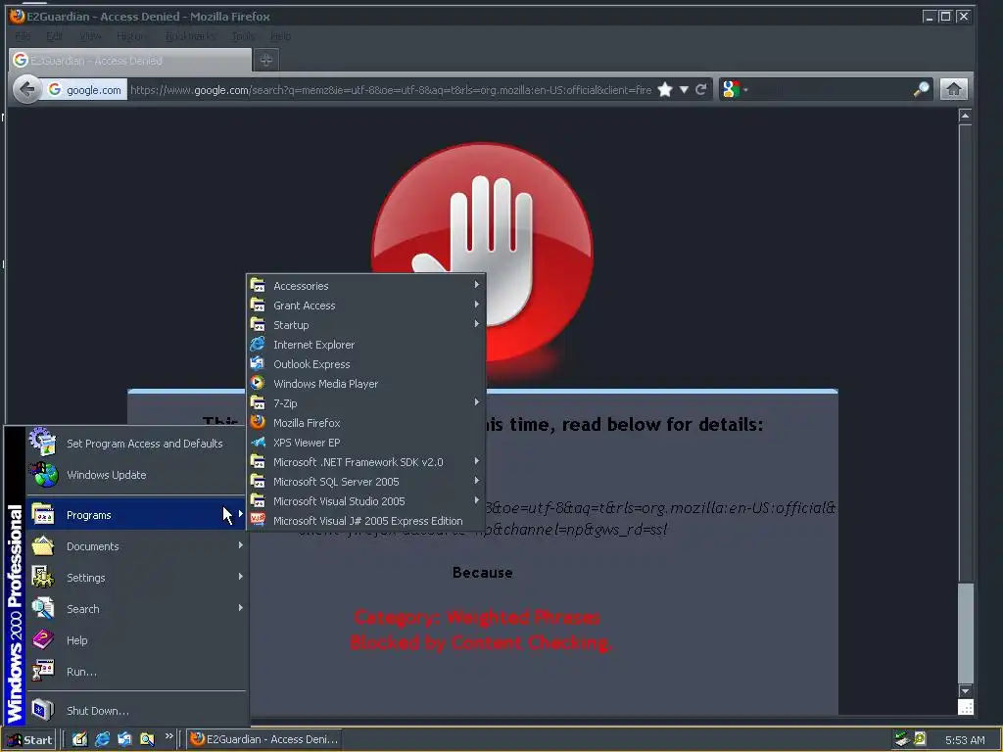Open Set Program Access and Defaults

[x=136, y=444]
